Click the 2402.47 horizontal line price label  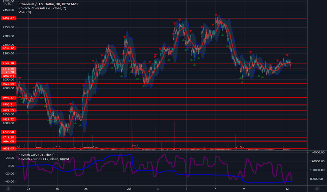8,18
